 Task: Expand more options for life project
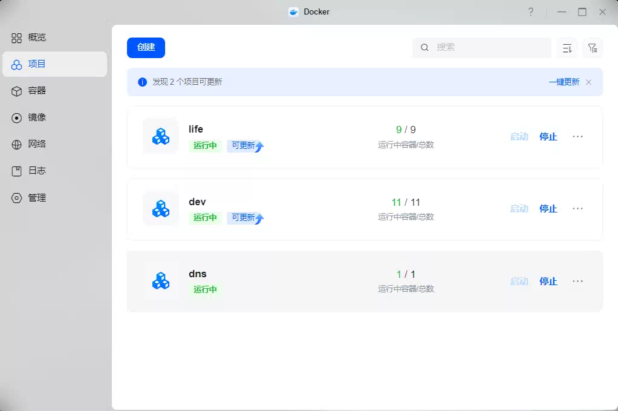tap(577, 136)
